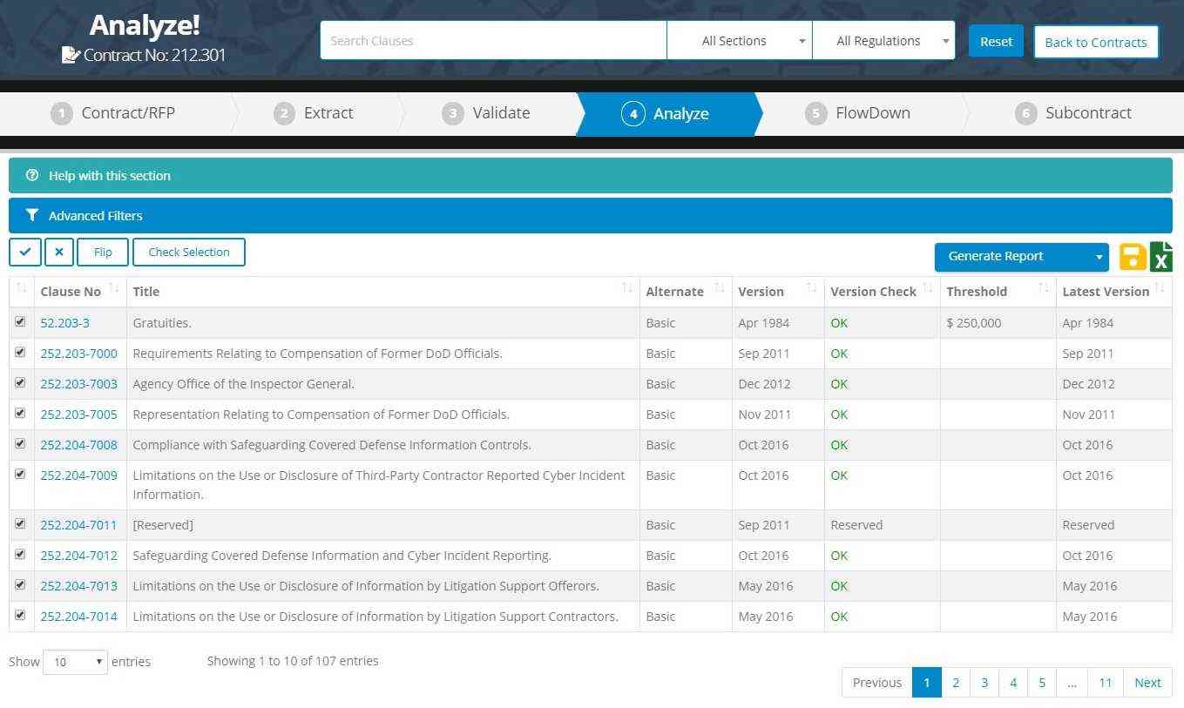Click the uncheck-all X button
Image resolution: width=1184 pixels, height=708 pixels.
pyautogui.click(x=58, y=252)
